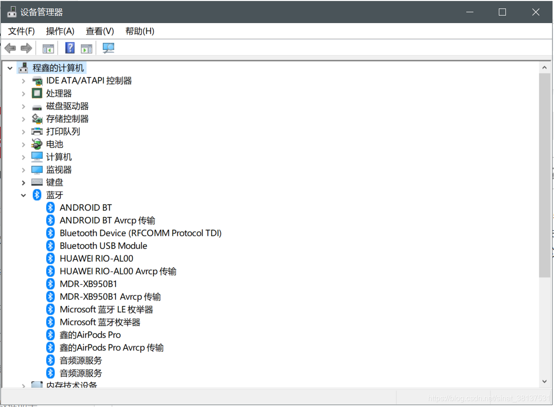Open the 操作(A) menu
The width and height of the screenshot is (554, 407).
click(60, 31)
